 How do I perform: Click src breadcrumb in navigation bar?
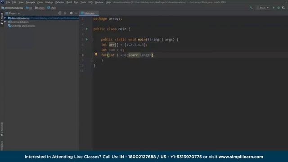click(29, 8)
